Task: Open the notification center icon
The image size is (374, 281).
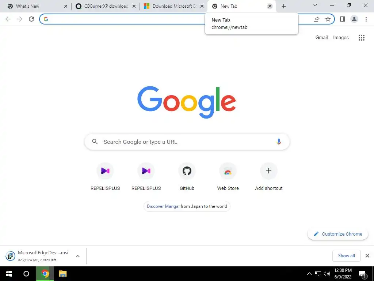Action: tap(363, 274)
